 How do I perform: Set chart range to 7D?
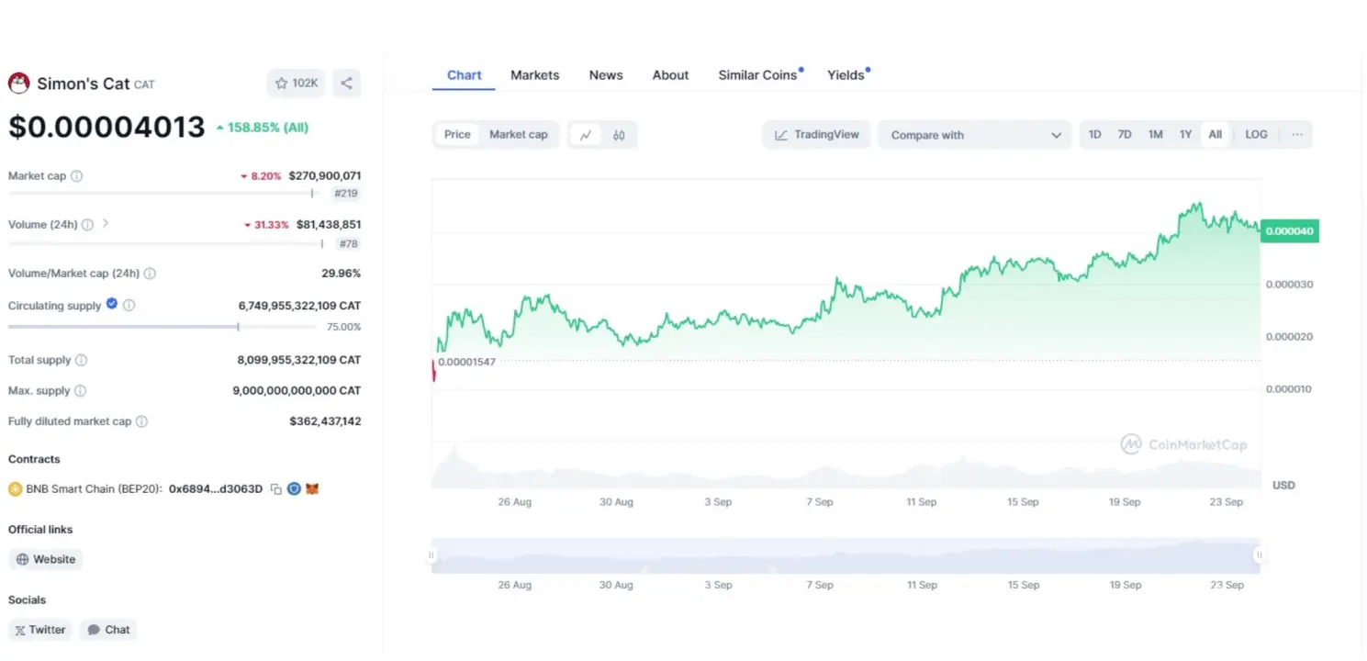[x=1124, y=135]
